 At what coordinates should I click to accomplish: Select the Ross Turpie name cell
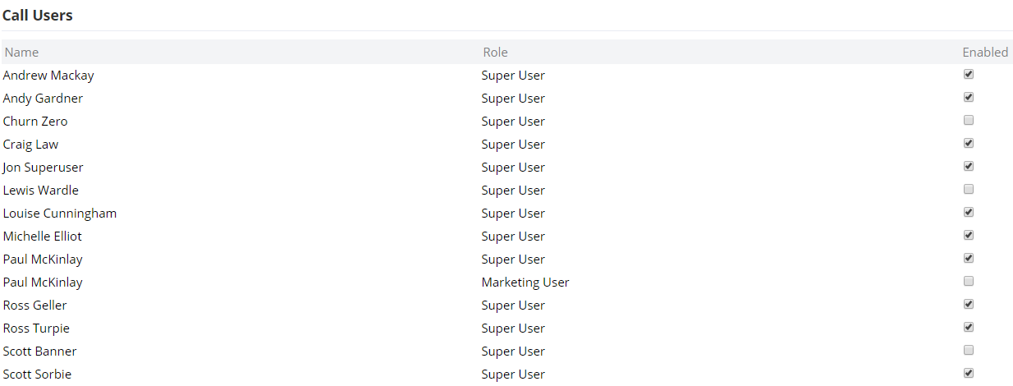click(x=36, y=329)
